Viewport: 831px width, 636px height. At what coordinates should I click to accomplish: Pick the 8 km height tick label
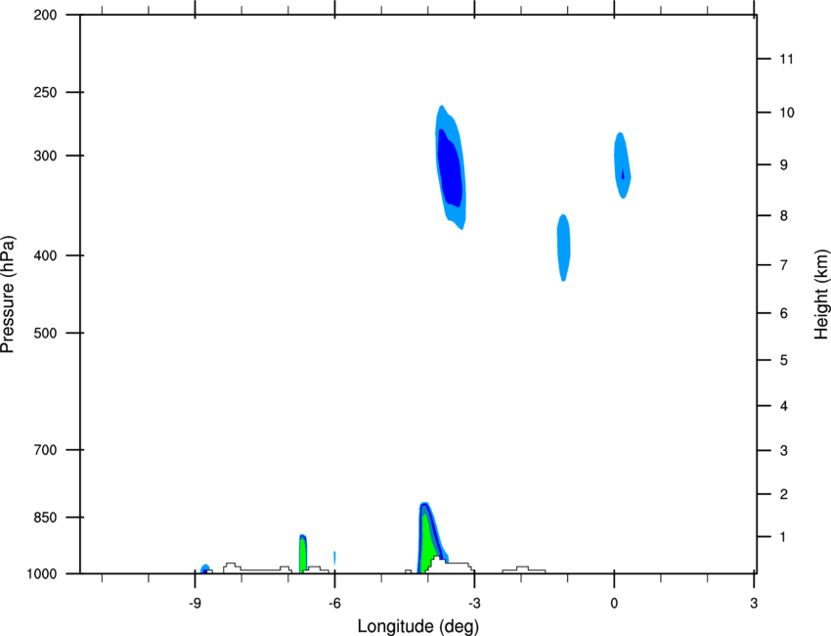click(783, 216)
